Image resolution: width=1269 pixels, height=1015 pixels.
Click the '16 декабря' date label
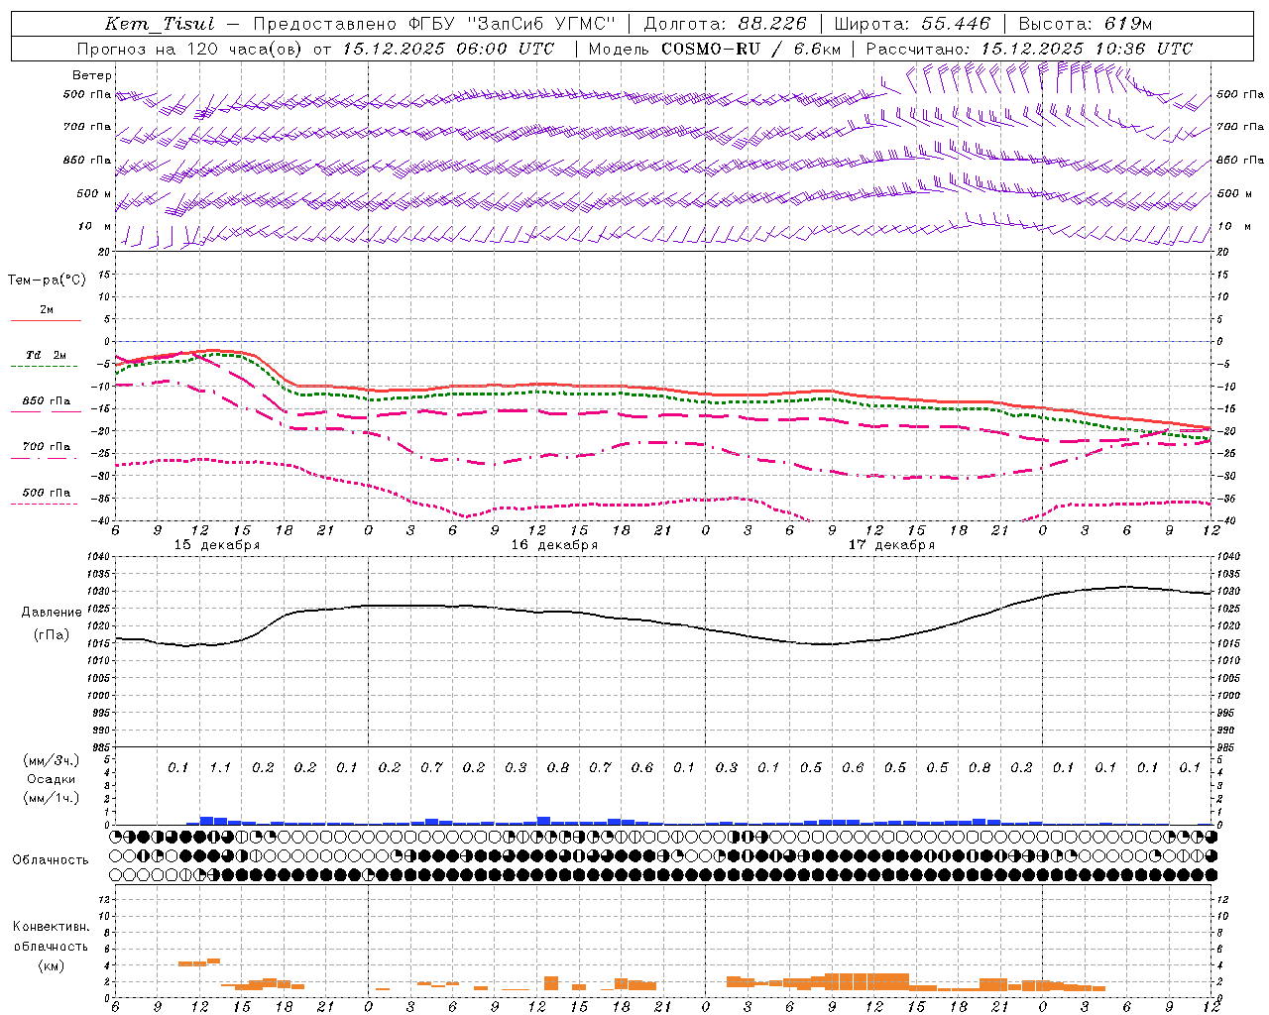point(554,545)
